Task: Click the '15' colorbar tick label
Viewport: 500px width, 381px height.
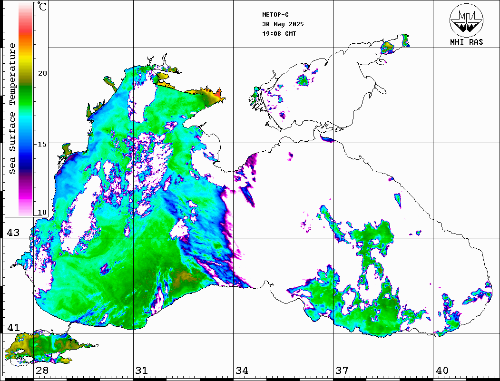Action: coord(42,144)
